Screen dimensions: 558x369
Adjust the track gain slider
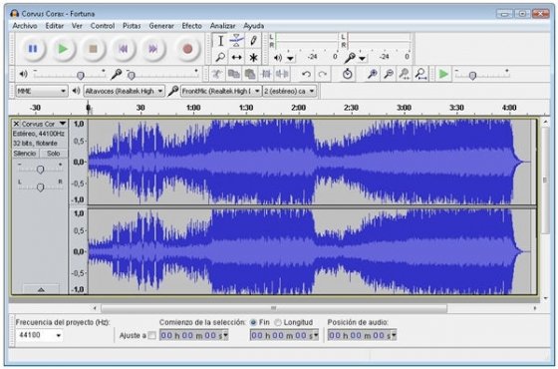coord(40,169)
